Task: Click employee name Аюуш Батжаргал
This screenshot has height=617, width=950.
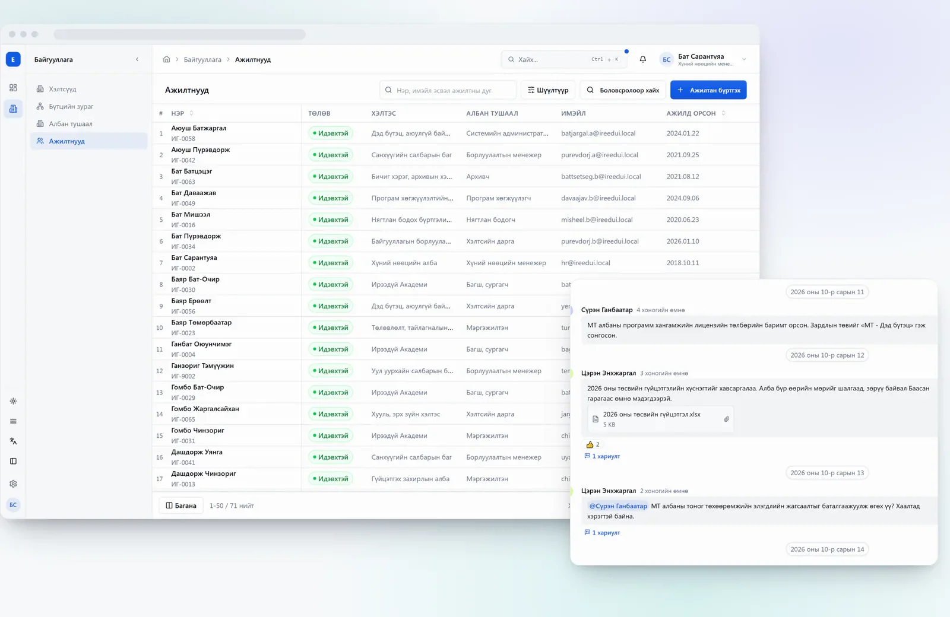Action: tap(199, 128)
